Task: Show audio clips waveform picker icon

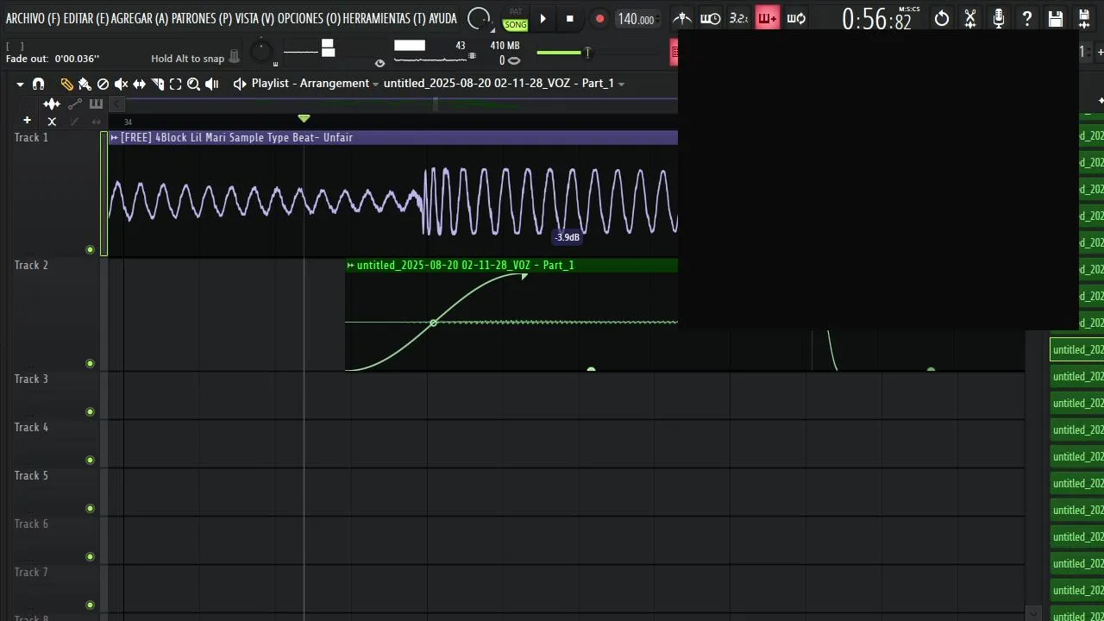Action: point(52,104)
